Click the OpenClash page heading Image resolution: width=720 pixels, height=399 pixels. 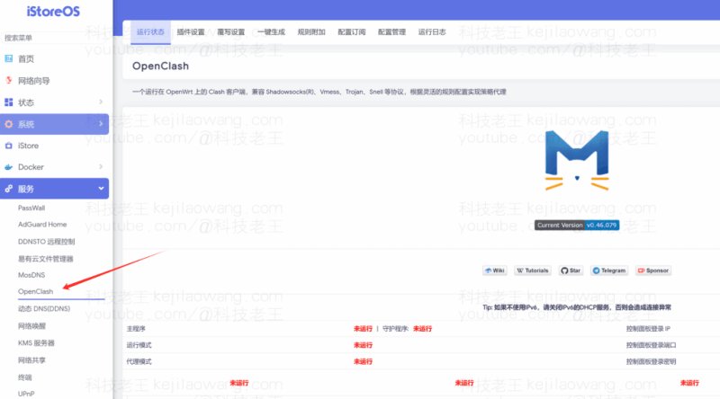point(160,66)
